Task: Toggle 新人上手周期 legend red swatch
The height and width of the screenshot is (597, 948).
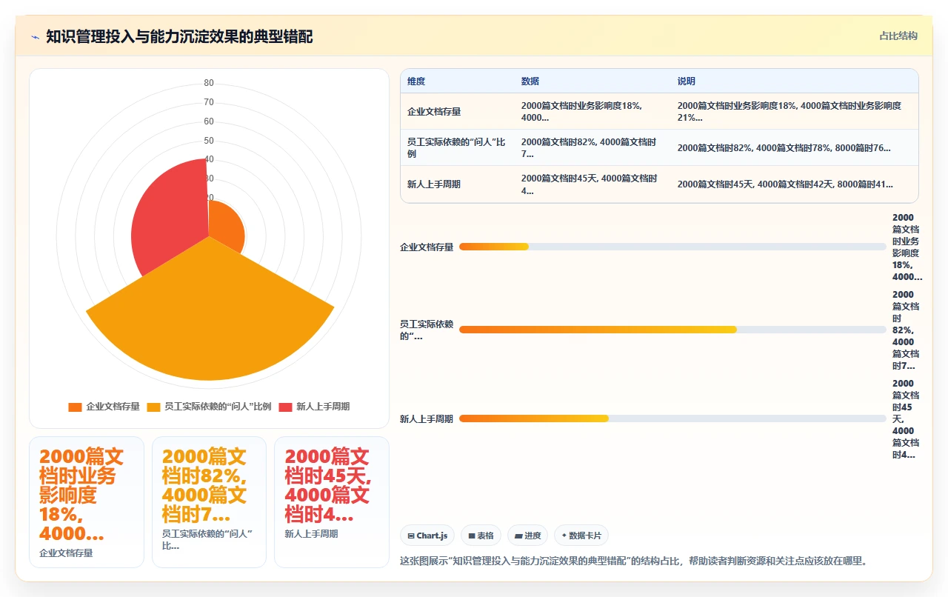Action: point(286,407)
